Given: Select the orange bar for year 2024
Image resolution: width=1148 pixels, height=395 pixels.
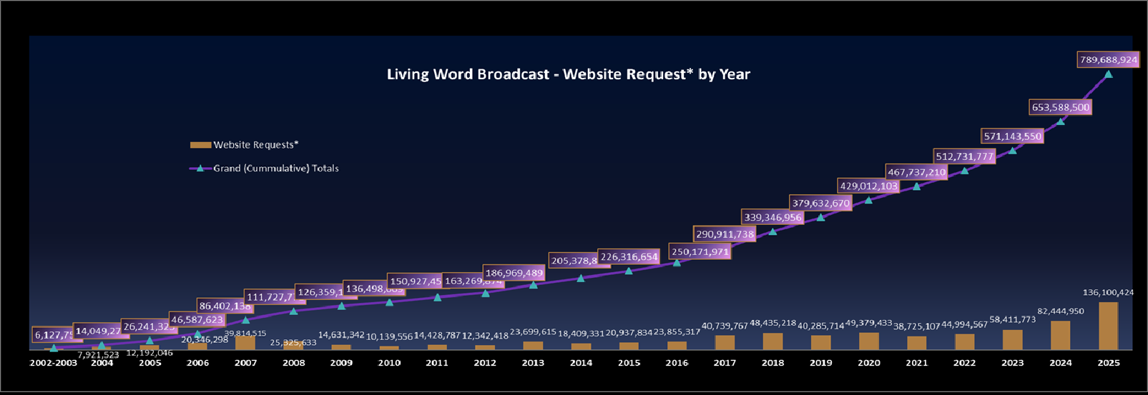Looking at the screenshot, I should 1060,335.
